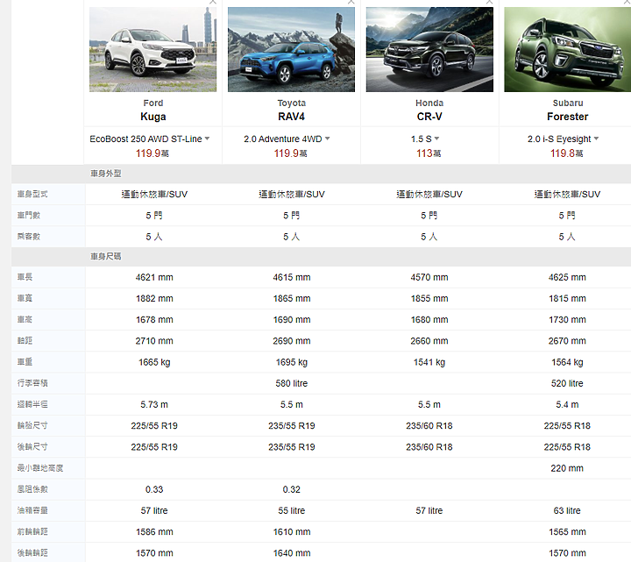The width and height of the screenshot is (631, 562).
Task: Select the RAV4 rear track 1640 mm
Action: tap(292, 553)
